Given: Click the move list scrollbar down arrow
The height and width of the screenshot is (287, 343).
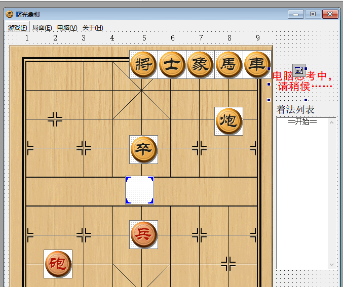Looking at the screenshot, I should pyautogui.click(x=332, y=264).
